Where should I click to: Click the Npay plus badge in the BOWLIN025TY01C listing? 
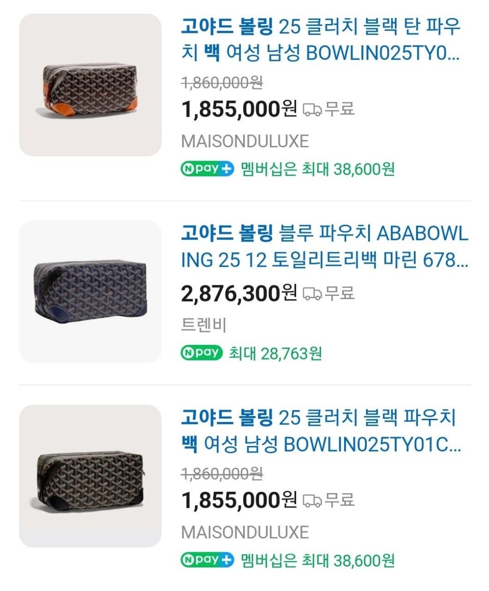(x=207, y=560)
